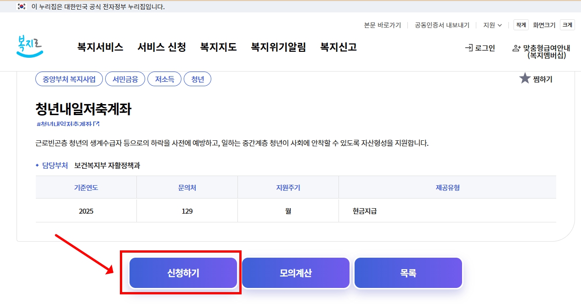Click the 기준연도 column header
This screenshot has width=581, height=304.
point(86,188)
